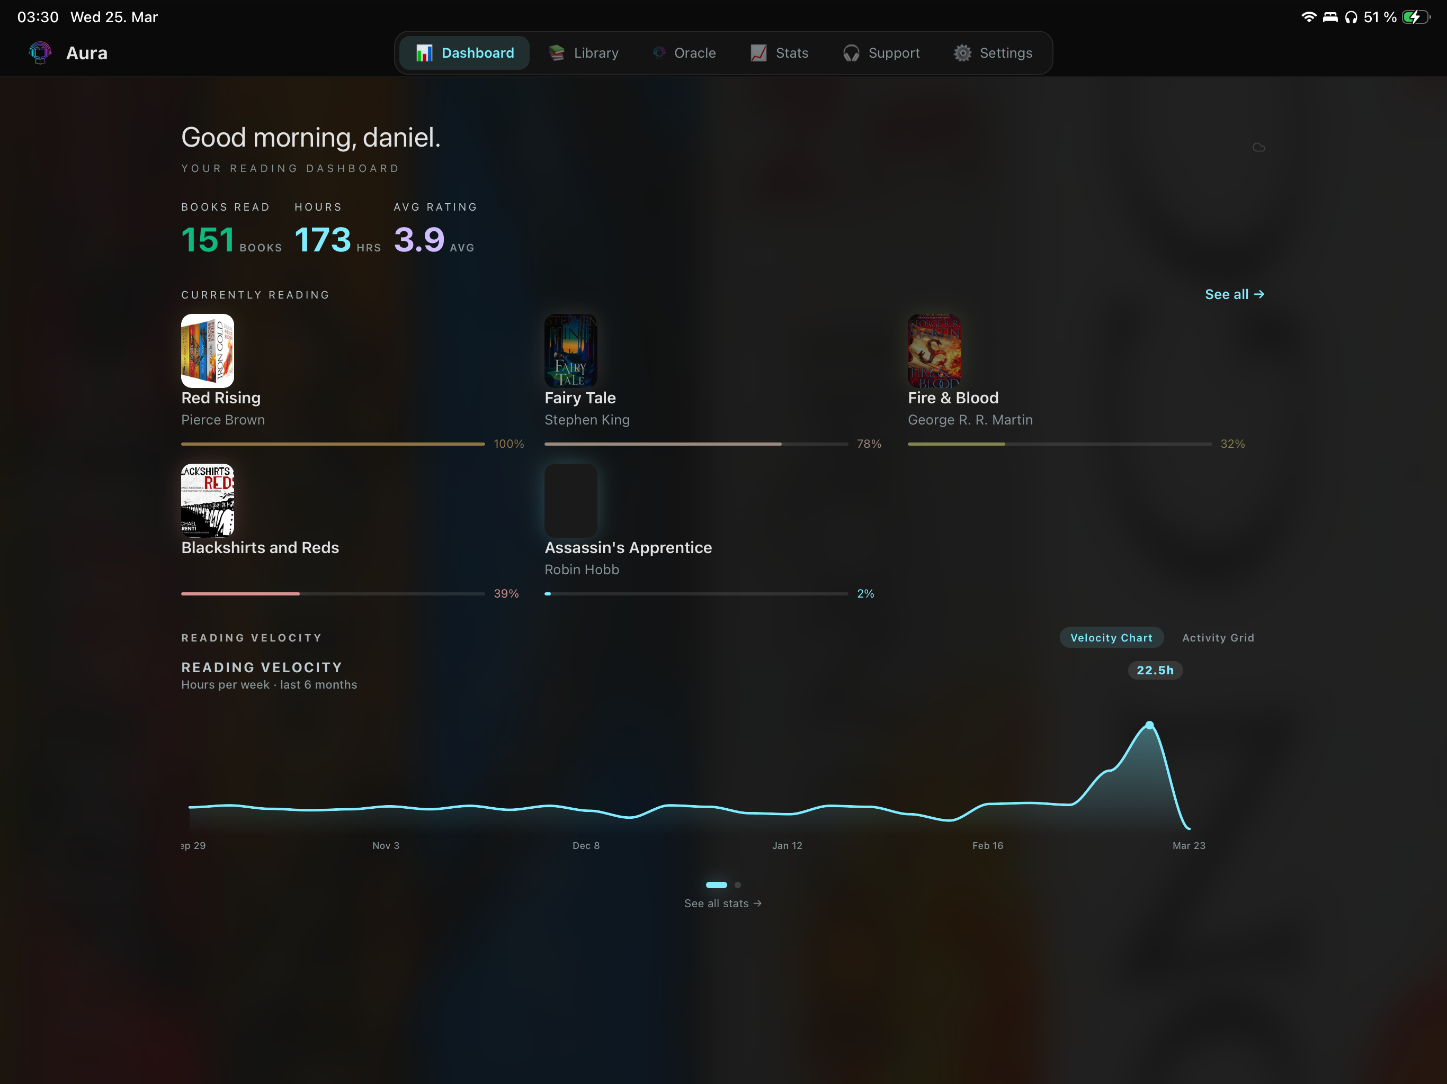Click the 3.9 average rating stat
1447x1084 pixels.
coord(434,239)
